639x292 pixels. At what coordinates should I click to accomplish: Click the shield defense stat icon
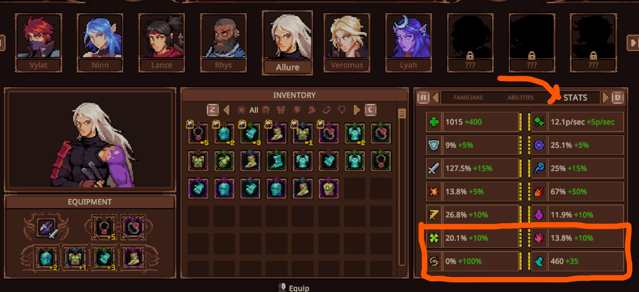(x=434, y=145)
